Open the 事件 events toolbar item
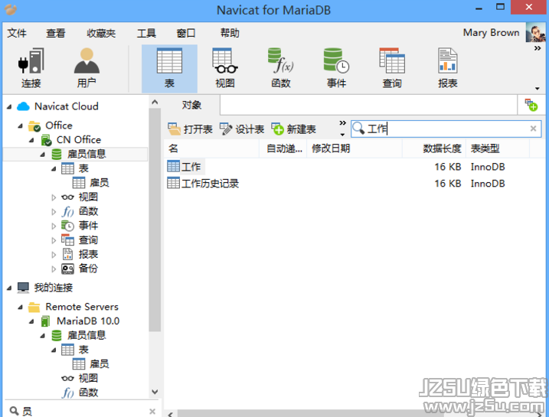The image size is (549, 417). tap(336, 68)
